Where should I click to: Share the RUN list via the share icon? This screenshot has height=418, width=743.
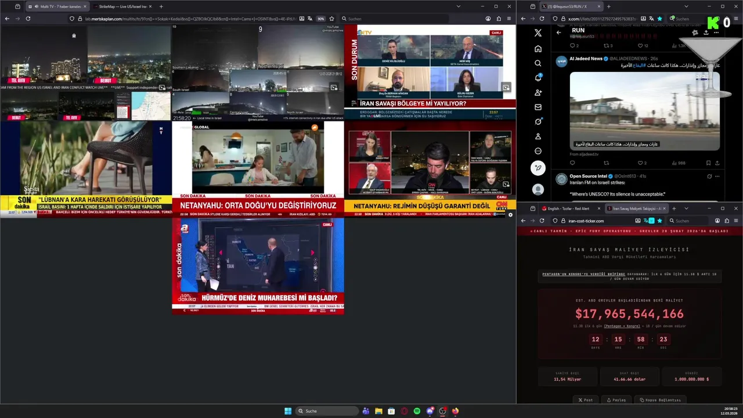pyautogui.click(x=706, y=33)
